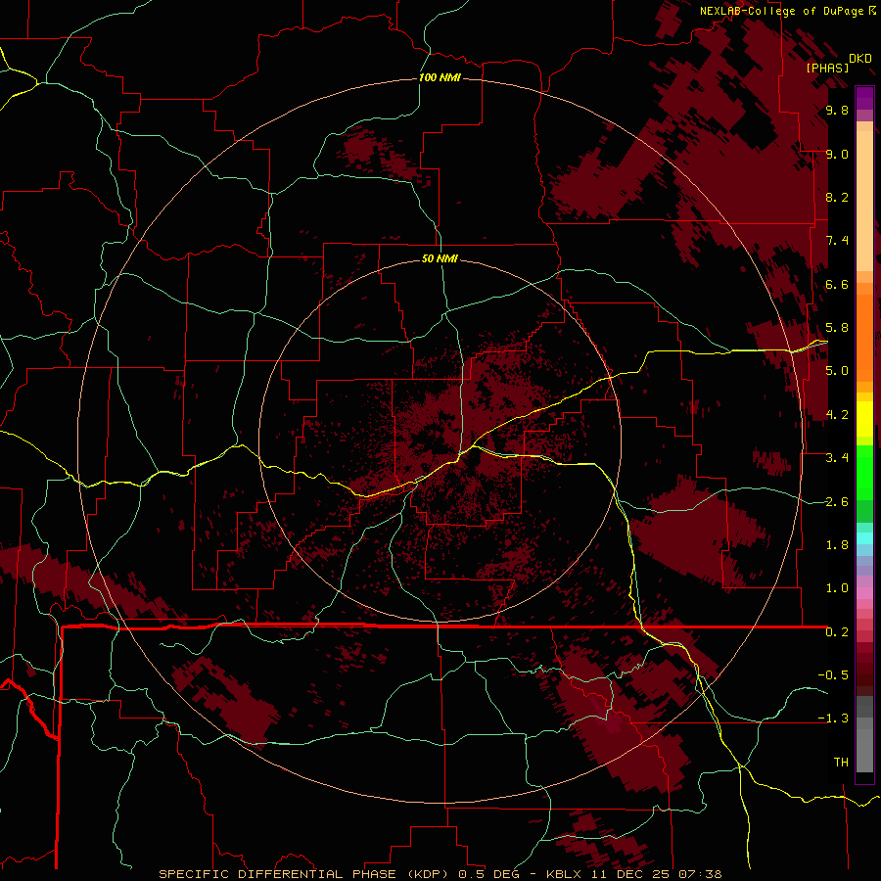The height and width of the screenshot is (881, 881).
Task: Click the 7.4 color scale value
Action: [837, 241]
